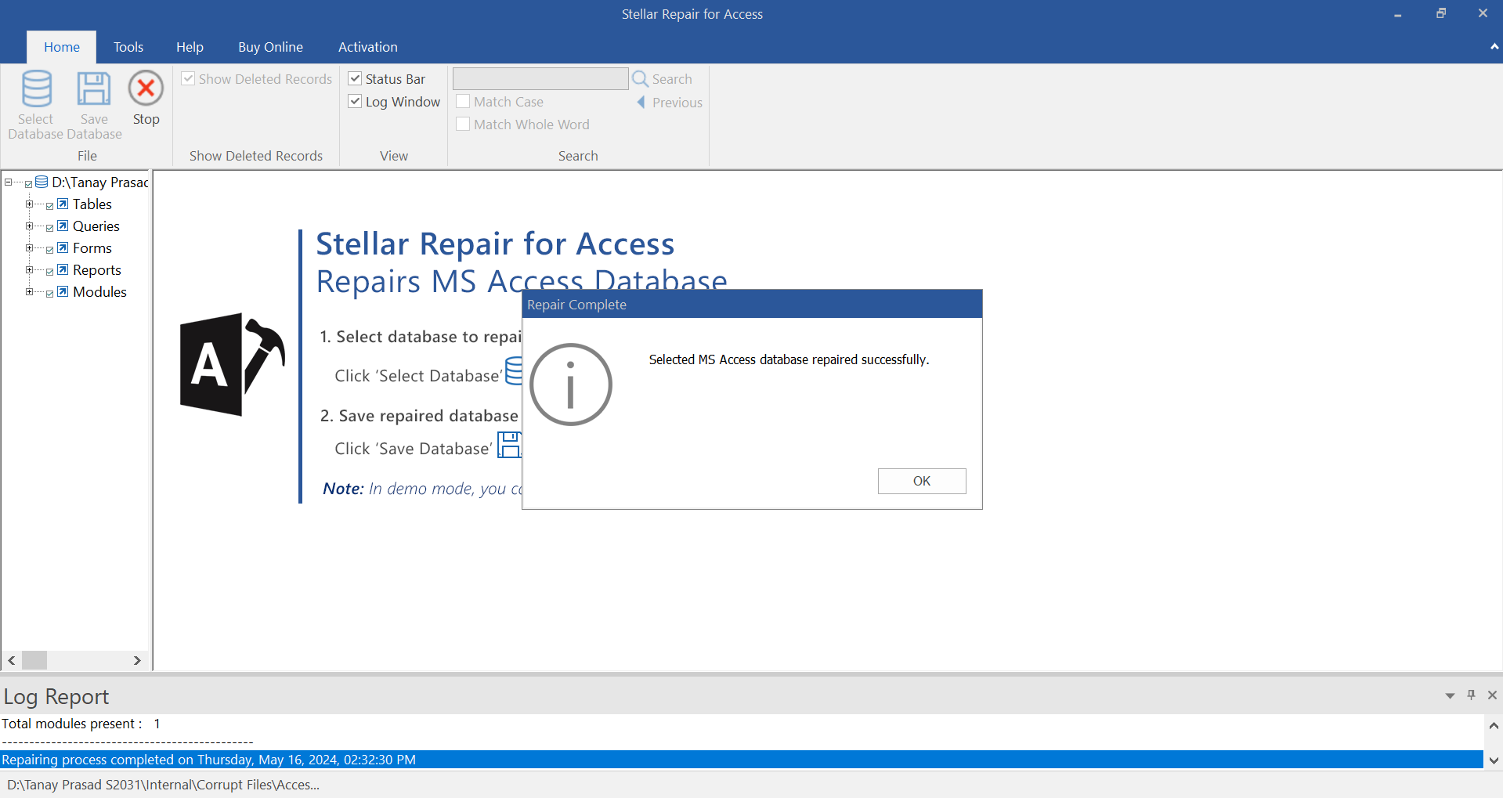This screenshot has width=1503, height=798.
Task: Toggle the Show Deleted Records checkbox
Action: point(188,78)
